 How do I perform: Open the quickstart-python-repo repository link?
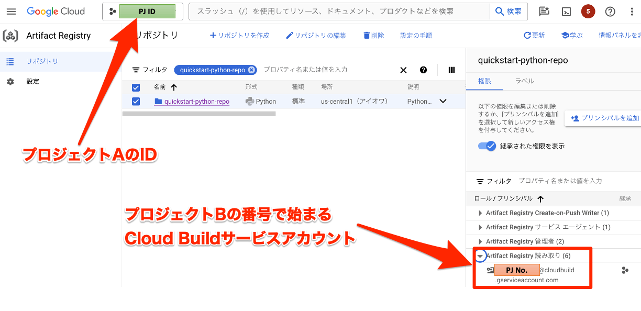(x=197, y=102)
